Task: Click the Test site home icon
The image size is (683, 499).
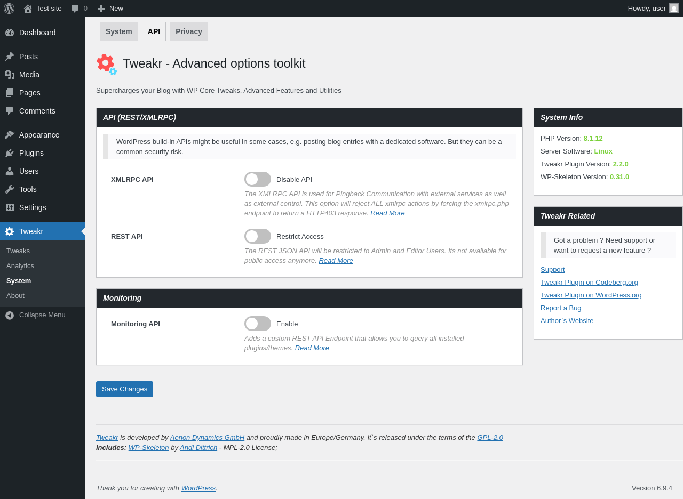Action: 28,9
